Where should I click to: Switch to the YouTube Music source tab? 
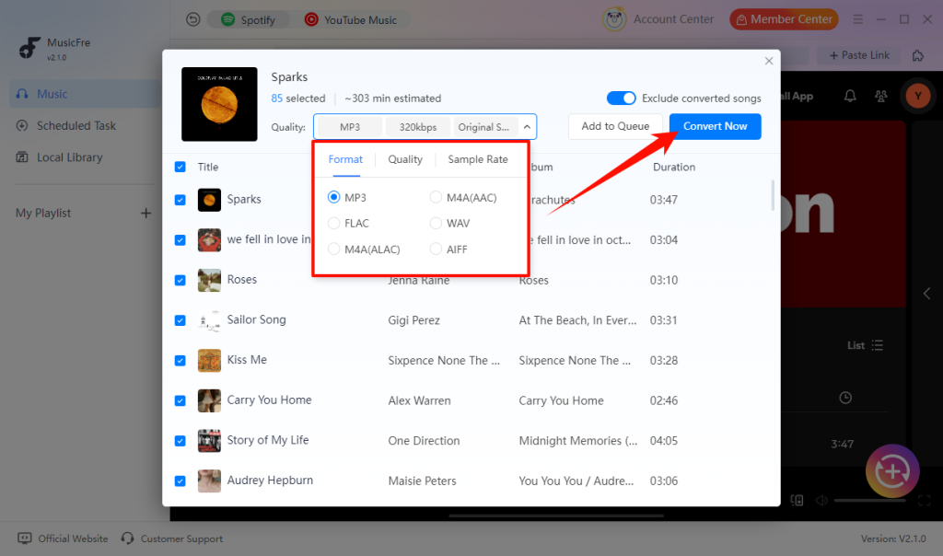click(x=351, y=20)
